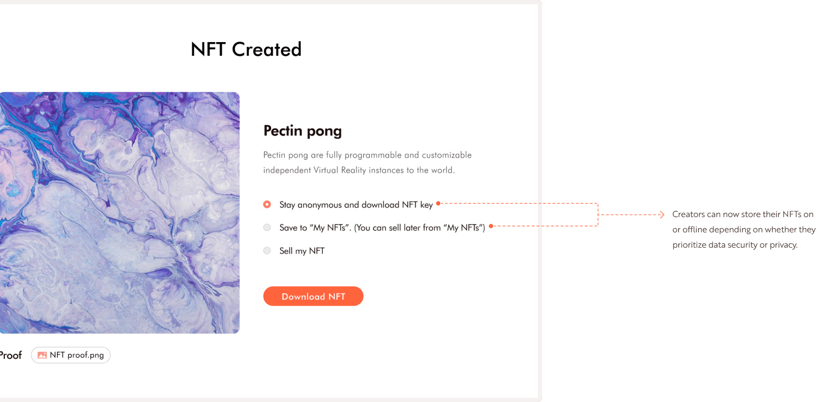The width and height of the screenshot is (819, 402).
Task: Click the Creators can now store annotation text
Action: pyautogui.click(x=744, y=230)
